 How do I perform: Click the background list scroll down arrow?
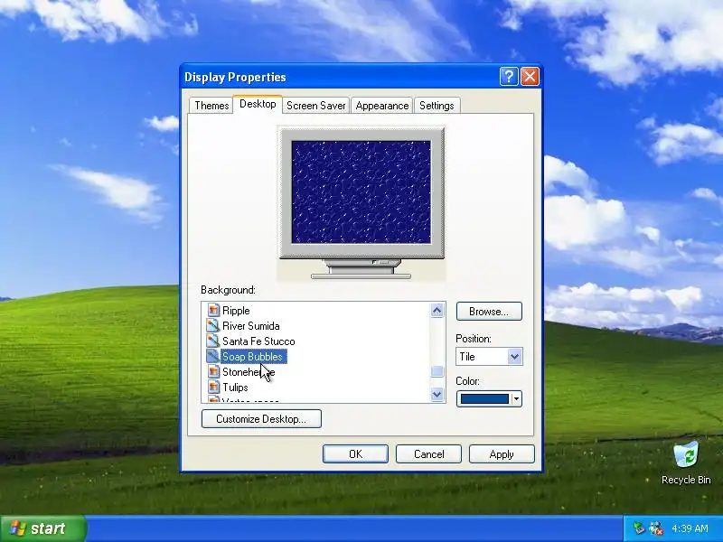(437, 394)
